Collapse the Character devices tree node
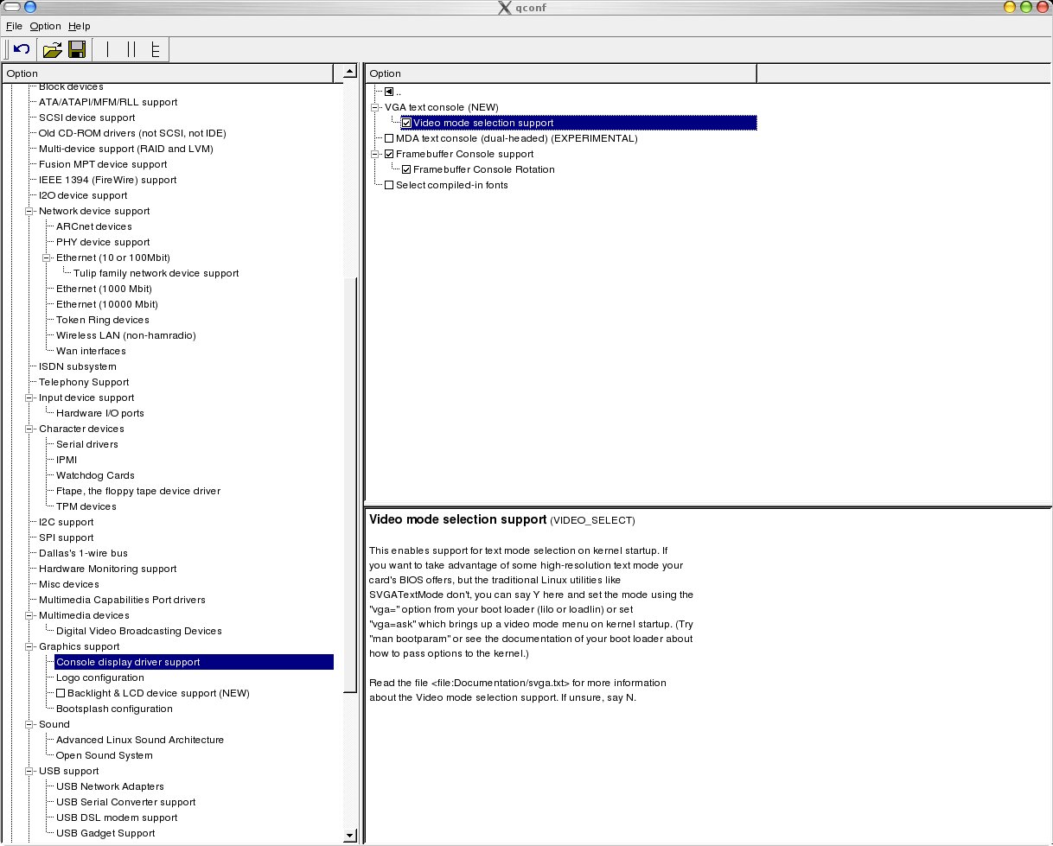 coord(29,429)
